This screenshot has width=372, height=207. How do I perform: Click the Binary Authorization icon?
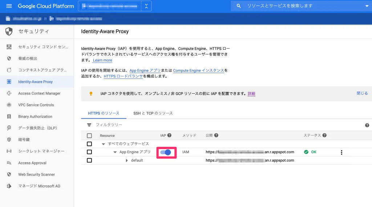click(x=9, y=116)
